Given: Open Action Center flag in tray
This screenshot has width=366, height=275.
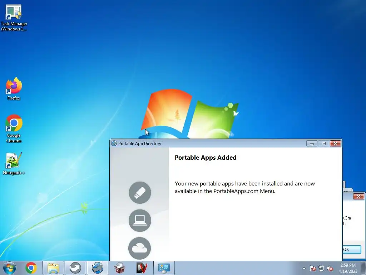Looking at the screenshot, I should click(x=312, y=268).
